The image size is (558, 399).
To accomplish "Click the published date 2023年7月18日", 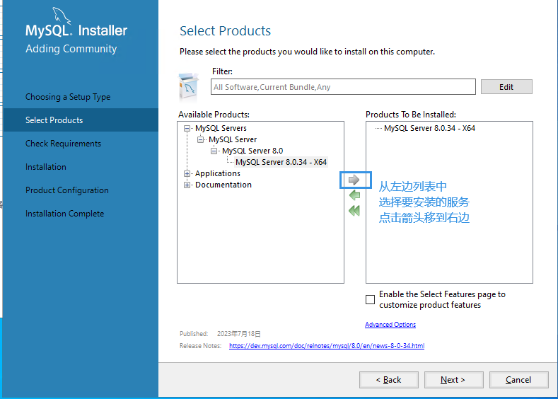I will tap(239, 334).
